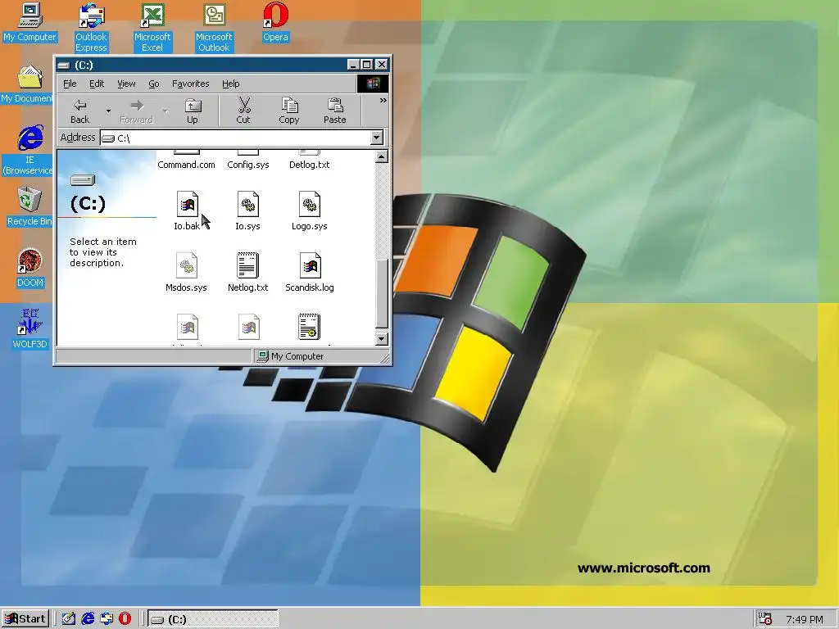
Task: Click the scrollbar up arrow in file list
Action: [x=382, y=156]
